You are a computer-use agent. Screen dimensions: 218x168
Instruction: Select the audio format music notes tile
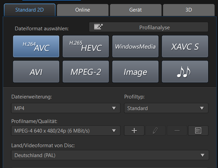click(x=185, y=72)
